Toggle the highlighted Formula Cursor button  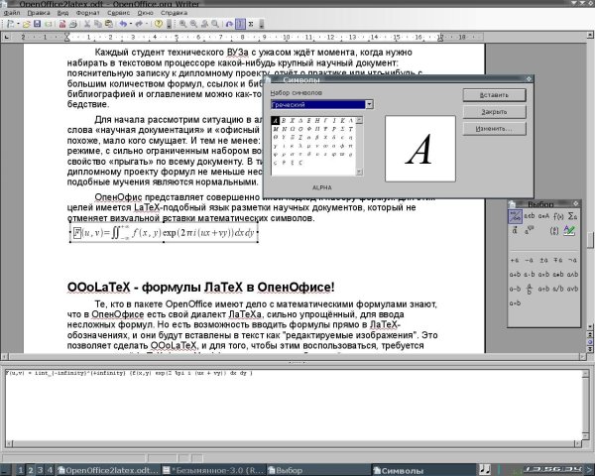[x=240, y=24]
